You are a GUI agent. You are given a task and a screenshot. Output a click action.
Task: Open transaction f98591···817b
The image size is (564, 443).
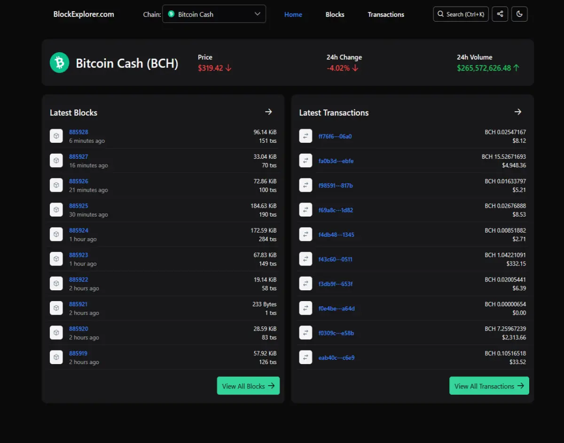336,186
